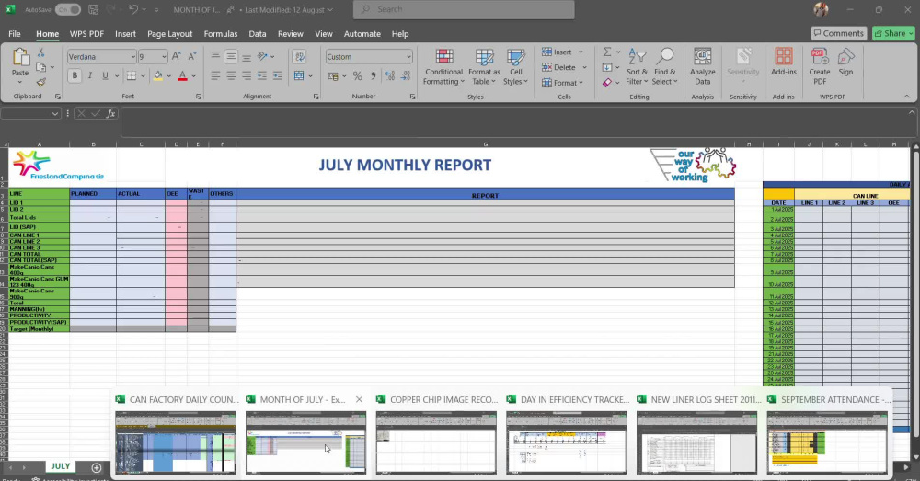
Task: Open the Add-ins button
Action: coord(783,62)
